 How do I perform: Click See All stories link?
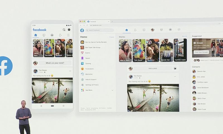point(184,36)
